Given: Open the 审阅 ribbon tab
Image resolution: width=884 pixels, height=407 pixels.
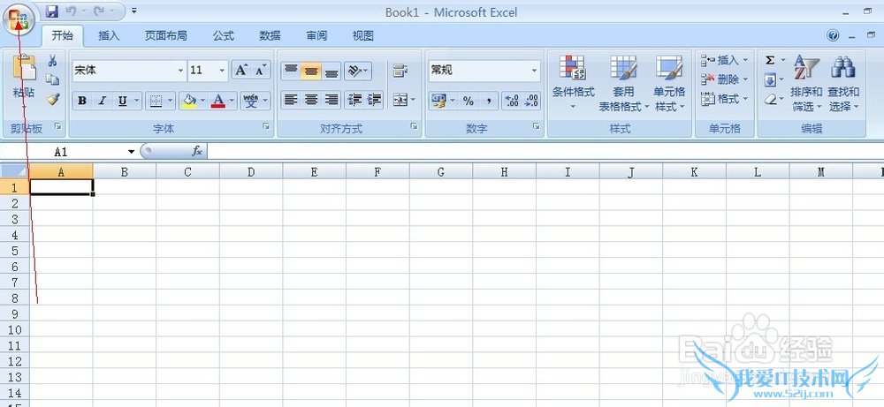Looking at the screenshot, I should 316,36.
